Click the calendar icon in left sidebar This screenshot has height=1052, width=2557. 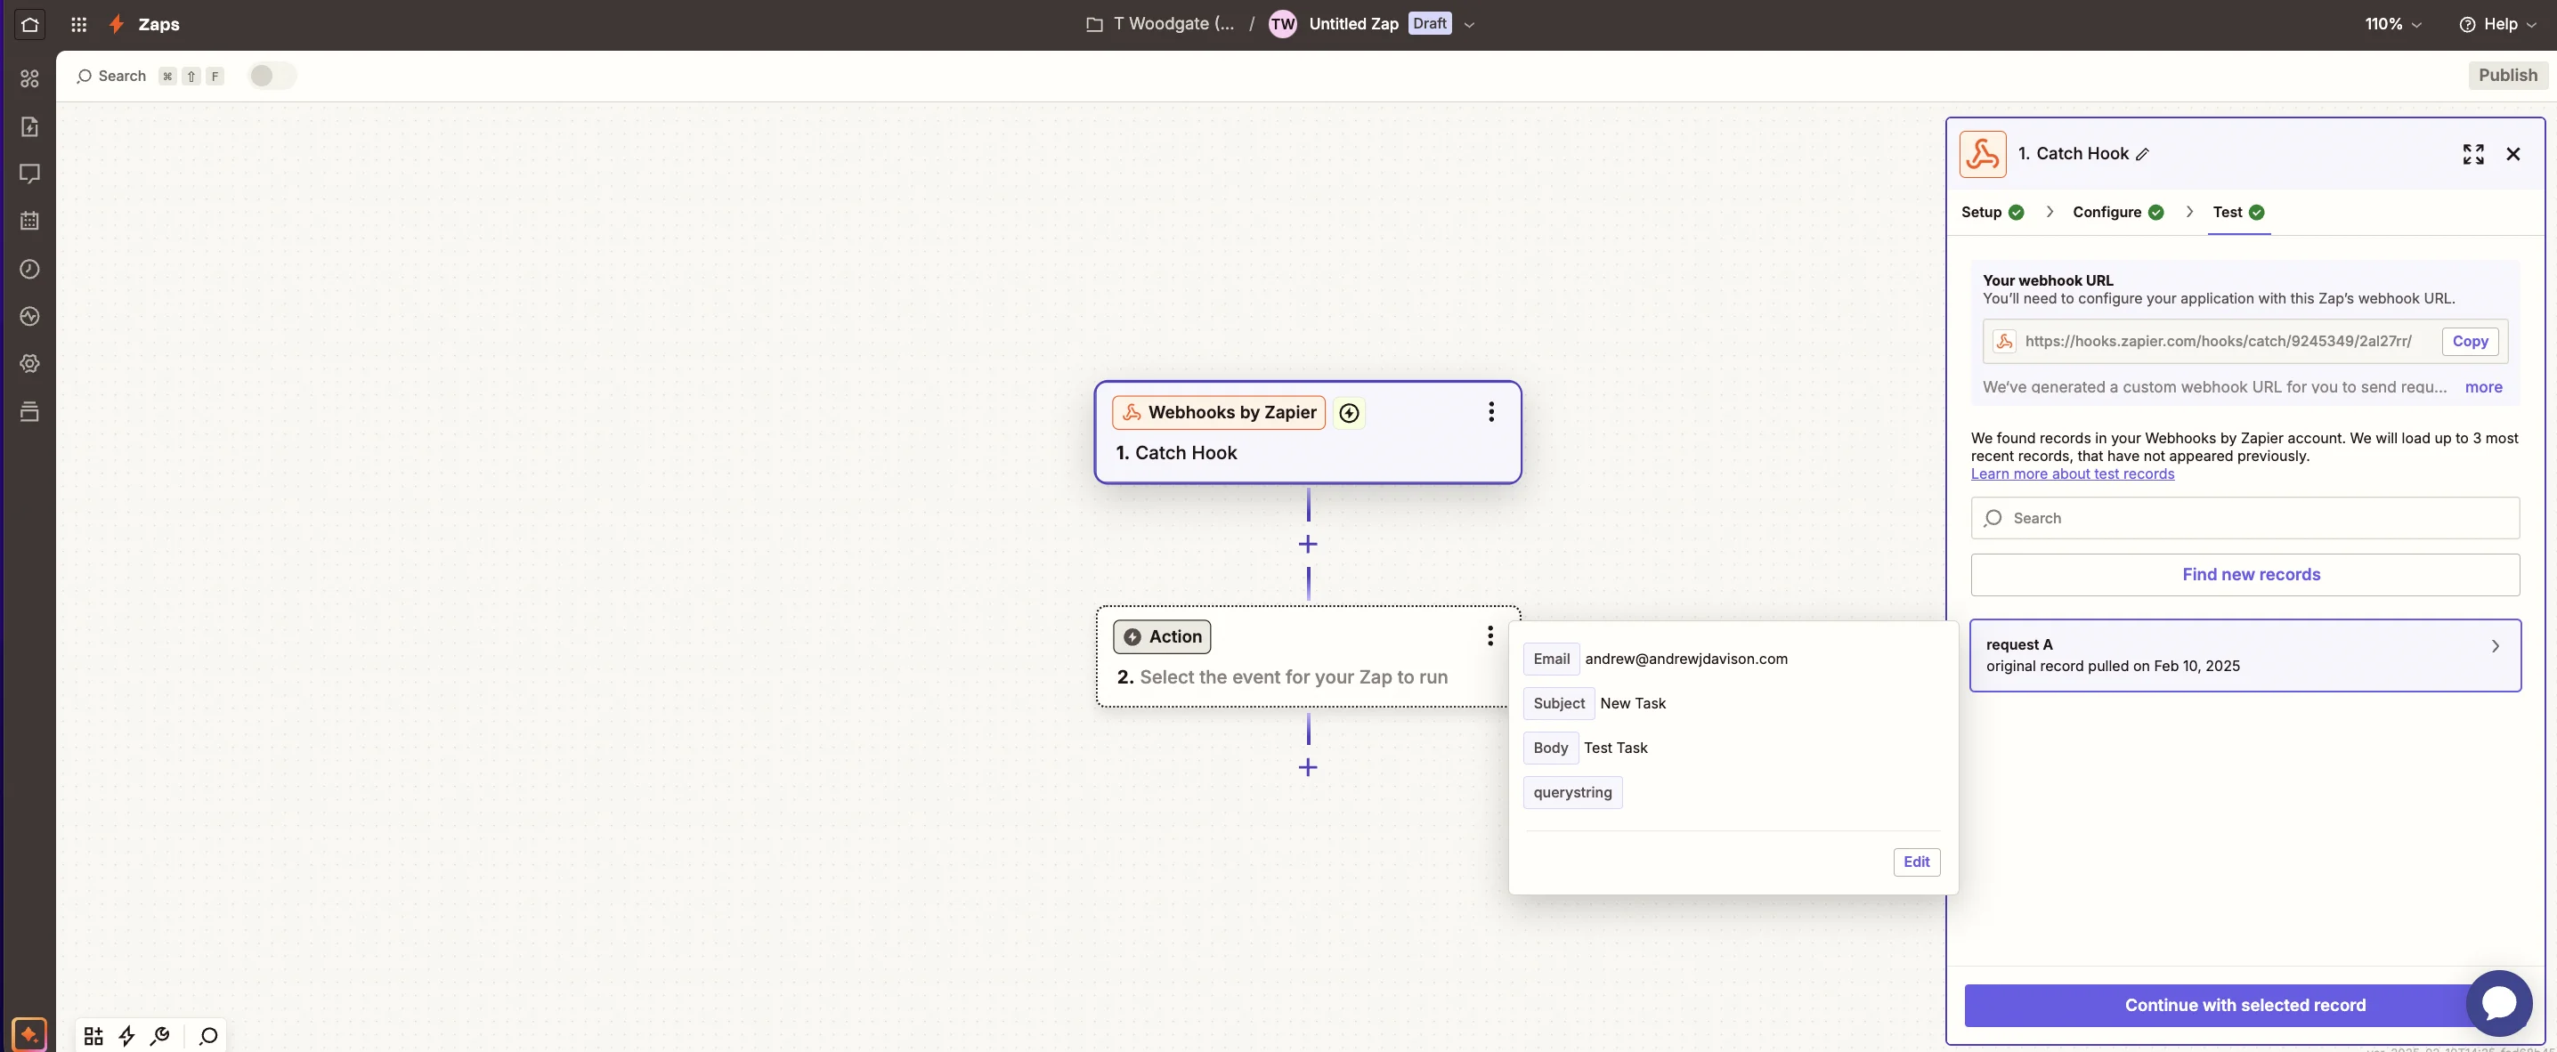point(29,222)
